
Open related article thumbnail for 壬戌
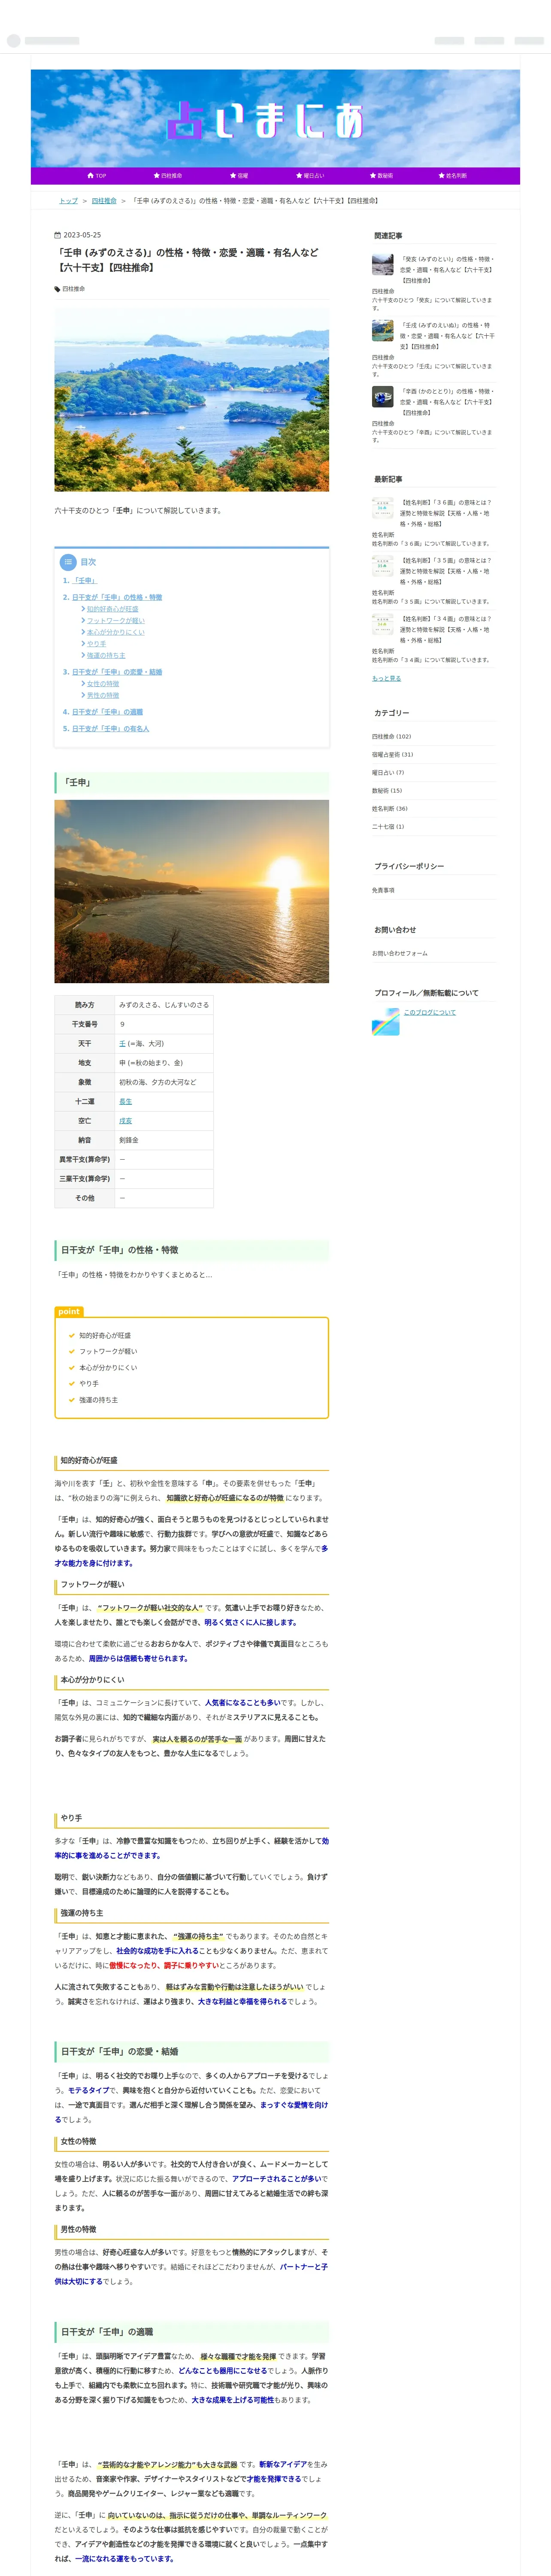pos(383,331)
